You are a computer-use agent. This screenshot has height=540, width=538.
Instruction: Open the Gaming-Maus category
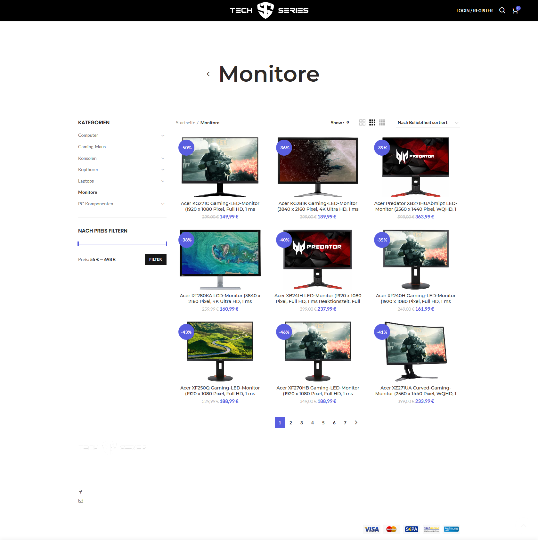(92, 147)
